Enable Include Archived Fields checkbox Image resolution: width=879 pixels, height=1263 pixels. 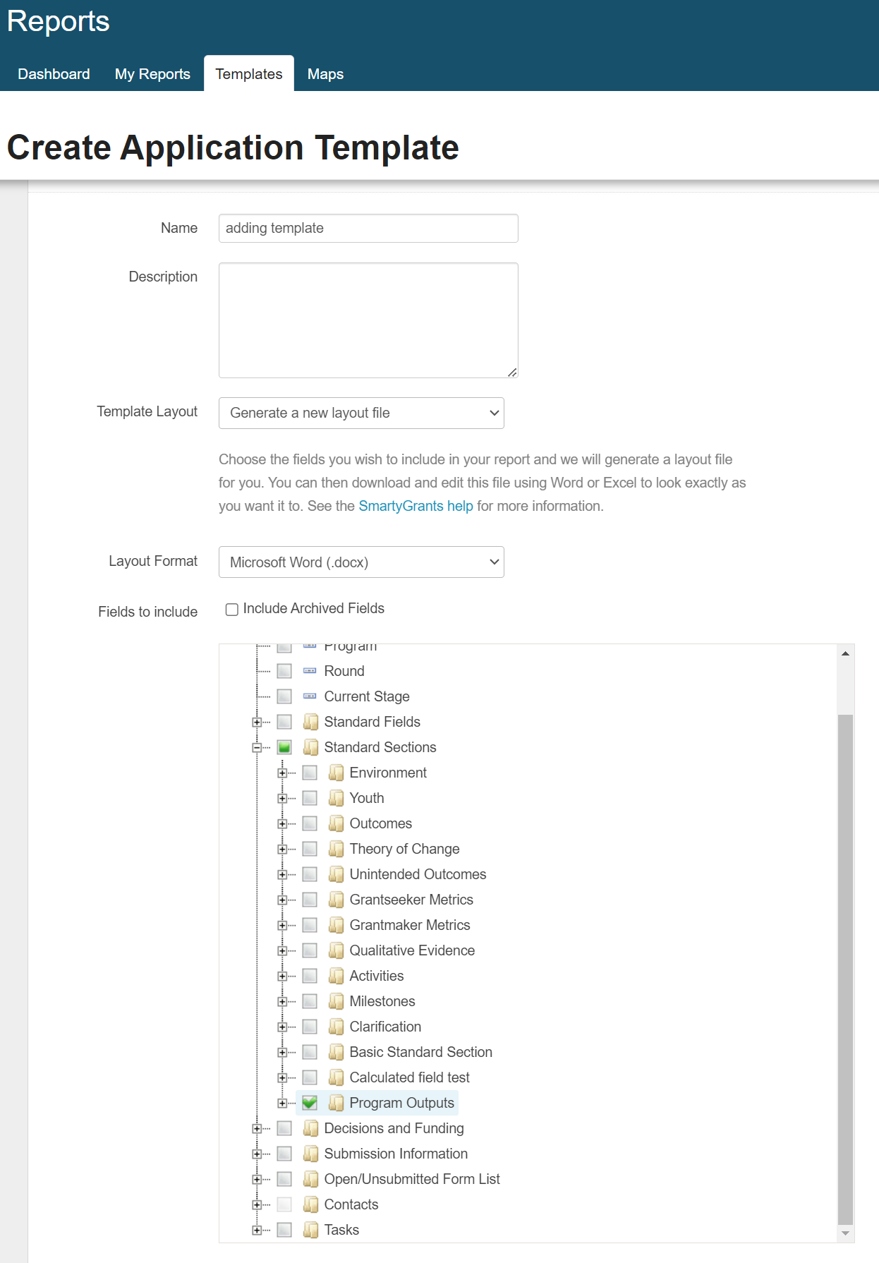(232, 610)
